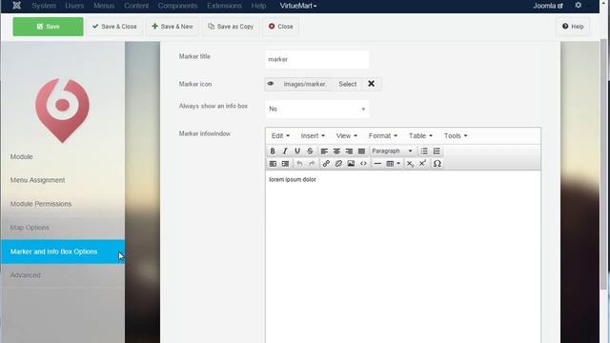Open the Help menu in top bar
The image size is (610, 343).
(258, 6)
